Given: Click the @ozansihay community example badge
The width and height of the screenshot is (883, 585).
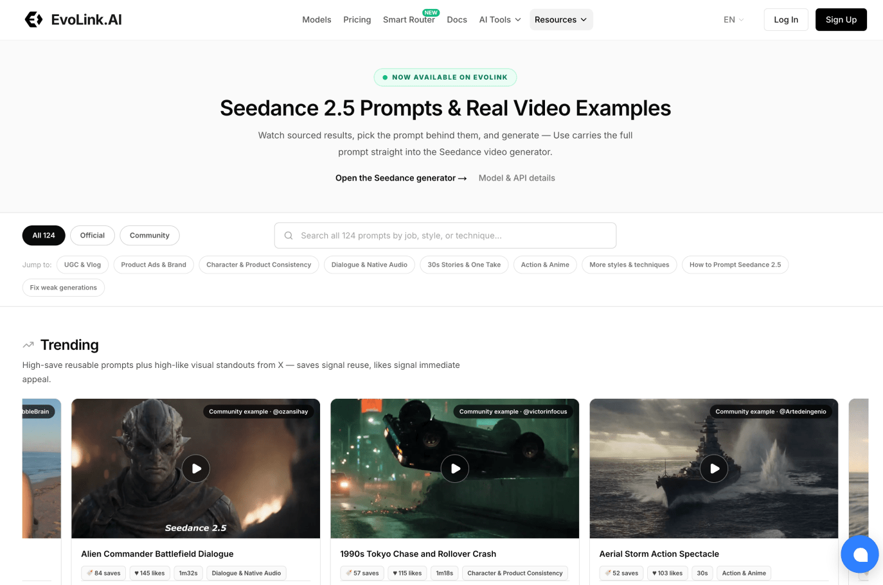Looking at the screenshot, I should (x=258, y=412).
